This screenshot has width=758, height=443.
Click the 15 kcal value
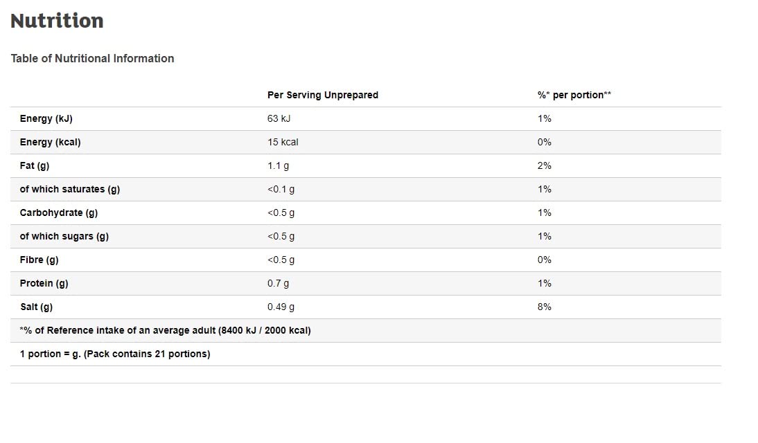283,143
